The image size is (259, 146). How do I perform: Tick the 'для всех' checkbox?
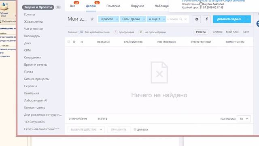click(x=135, y=129)
